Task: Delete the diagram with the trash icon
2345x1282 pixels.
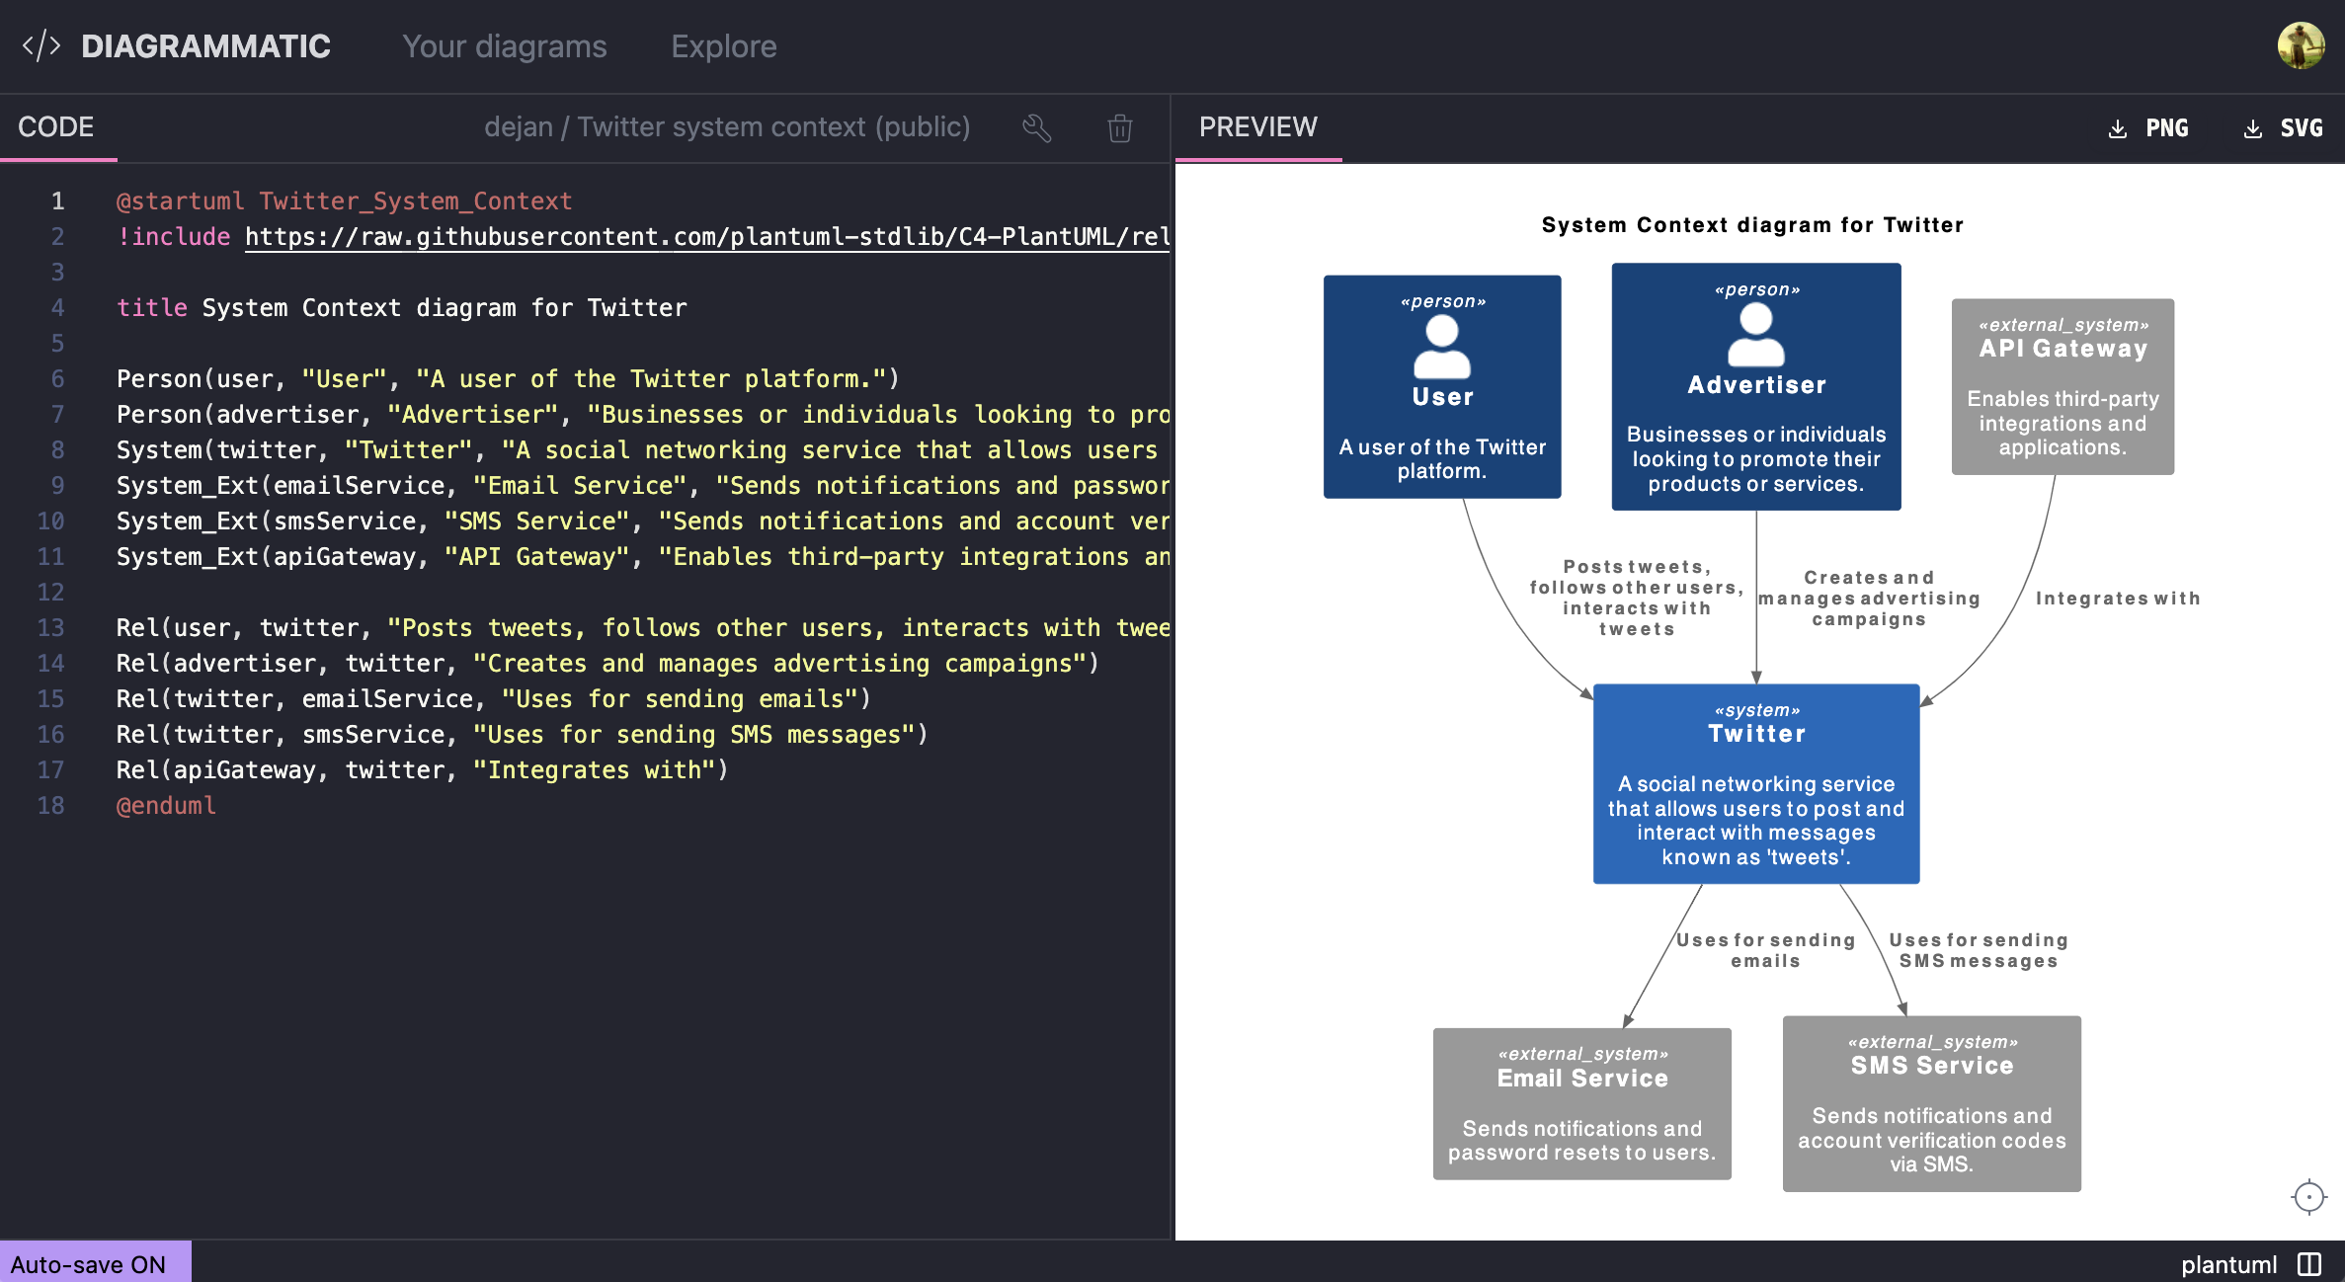Action: (x=1119, y=128)
